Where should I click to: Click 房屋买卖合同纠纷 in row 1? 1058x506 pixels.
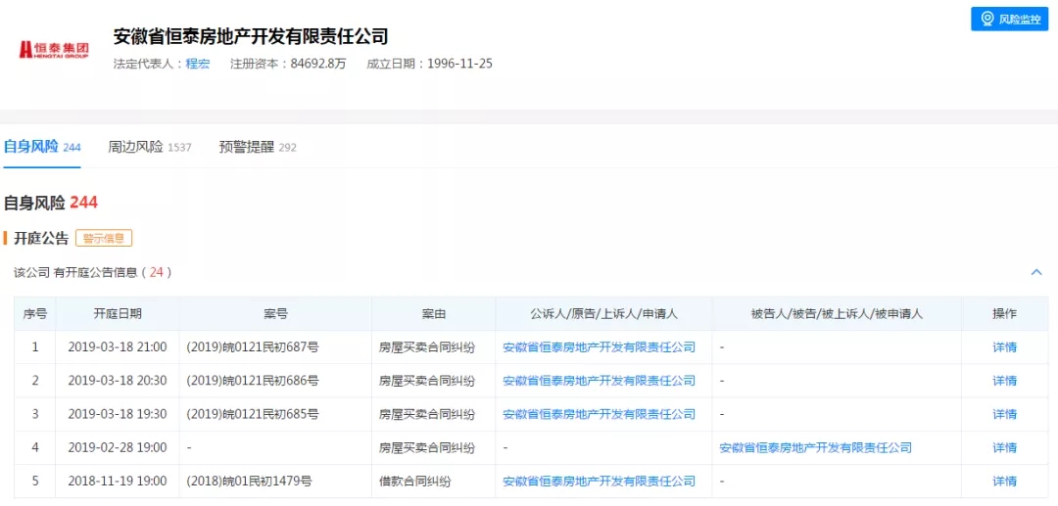pos(427,347)
